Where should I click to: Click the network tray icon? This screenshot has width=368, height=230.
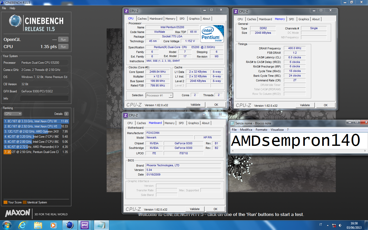coord(334,225)
